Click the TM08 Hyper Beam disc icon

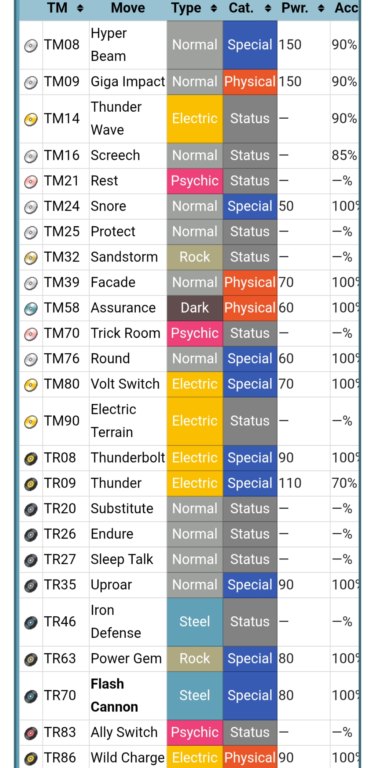[31, 46]
